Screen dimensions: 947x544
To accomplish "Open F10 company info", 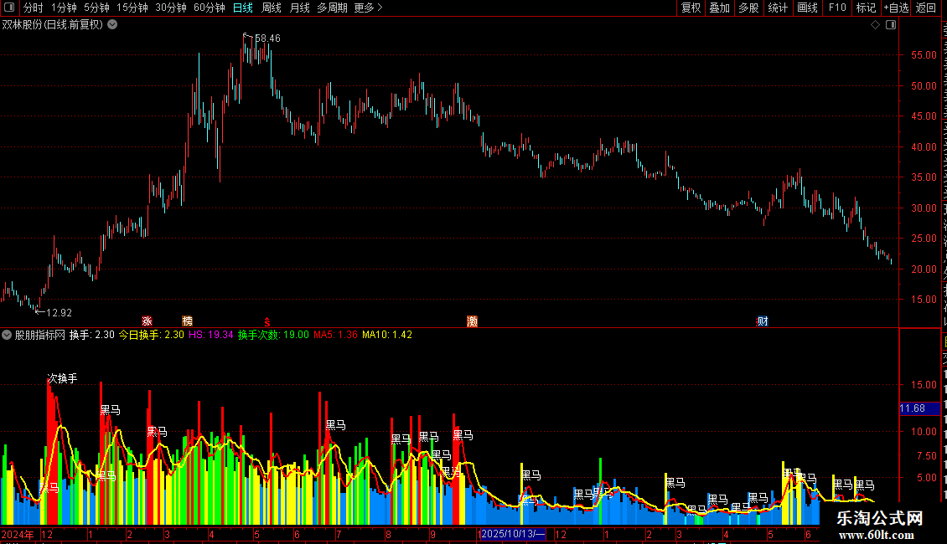I will tap(837, 8).
